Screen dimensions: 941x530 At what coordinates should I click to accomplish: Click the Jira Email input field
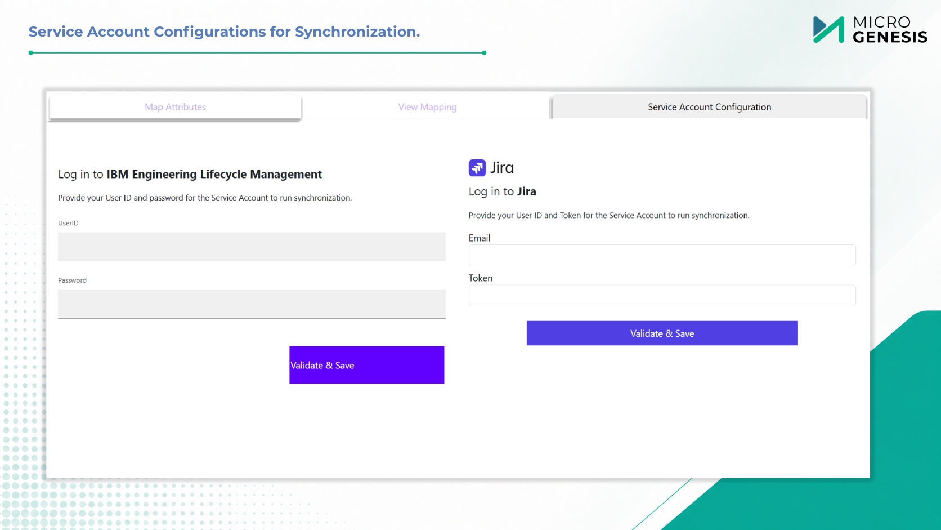click(x=662, y=255)
